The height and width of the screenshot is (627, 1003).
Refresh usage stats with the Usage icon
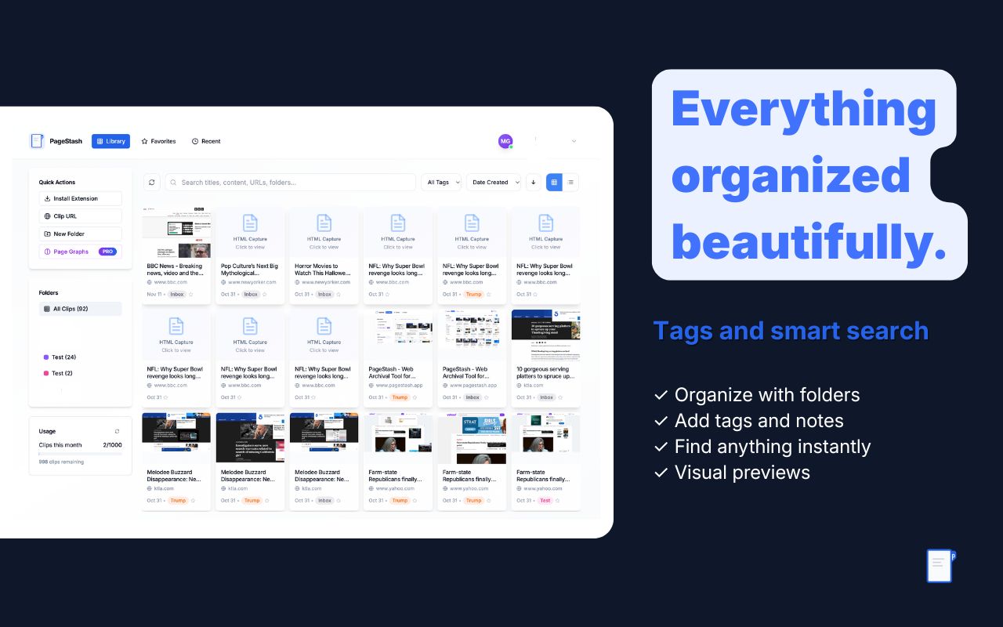(x=118, y=431)
